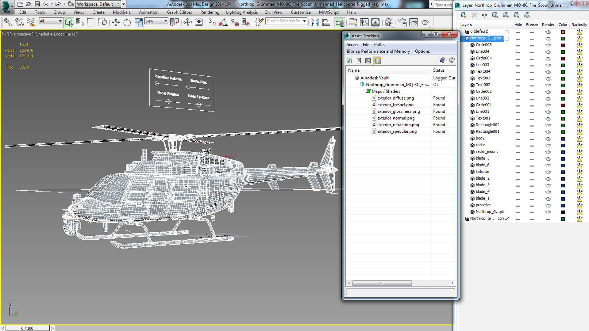Open the Material Editor
This screenshot has height=331, width=589.
(389, 22)
